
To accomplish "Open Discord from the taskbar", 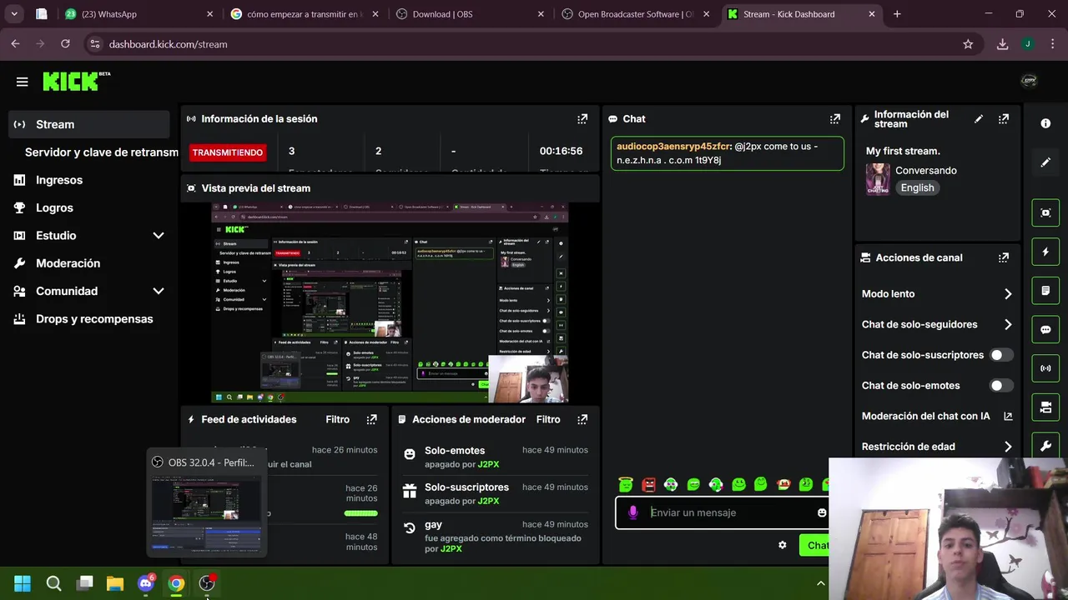I will point(146,583).
